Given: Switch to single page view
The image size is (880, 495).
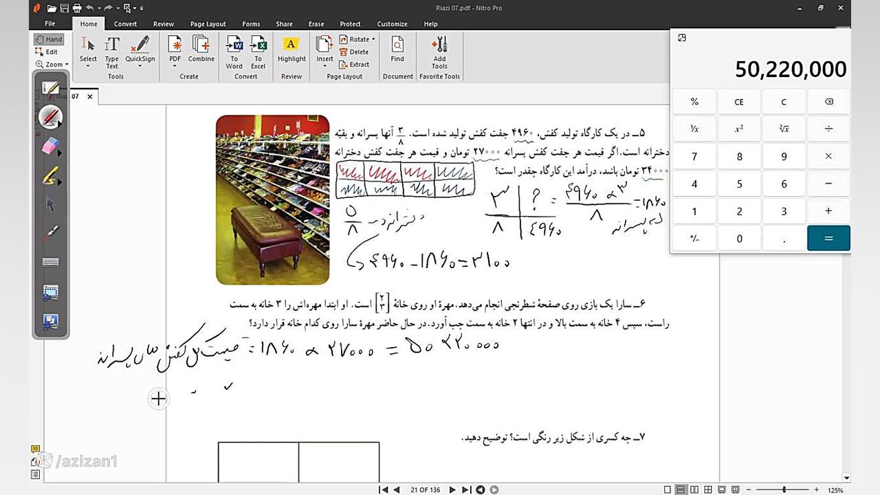Looking at the screenshot, I should (668, 489).
